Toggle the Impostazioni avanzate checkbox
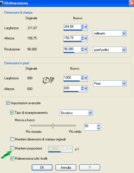The image size is (134, 173). point(8,103)
